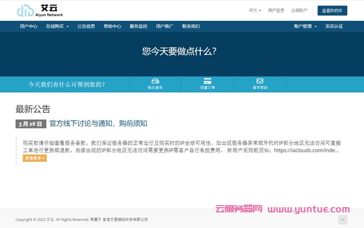The width and height of the screenshot is (364, 228).
Task: Click the 创建订单 credit card icon
Action: tap(207, 81)
